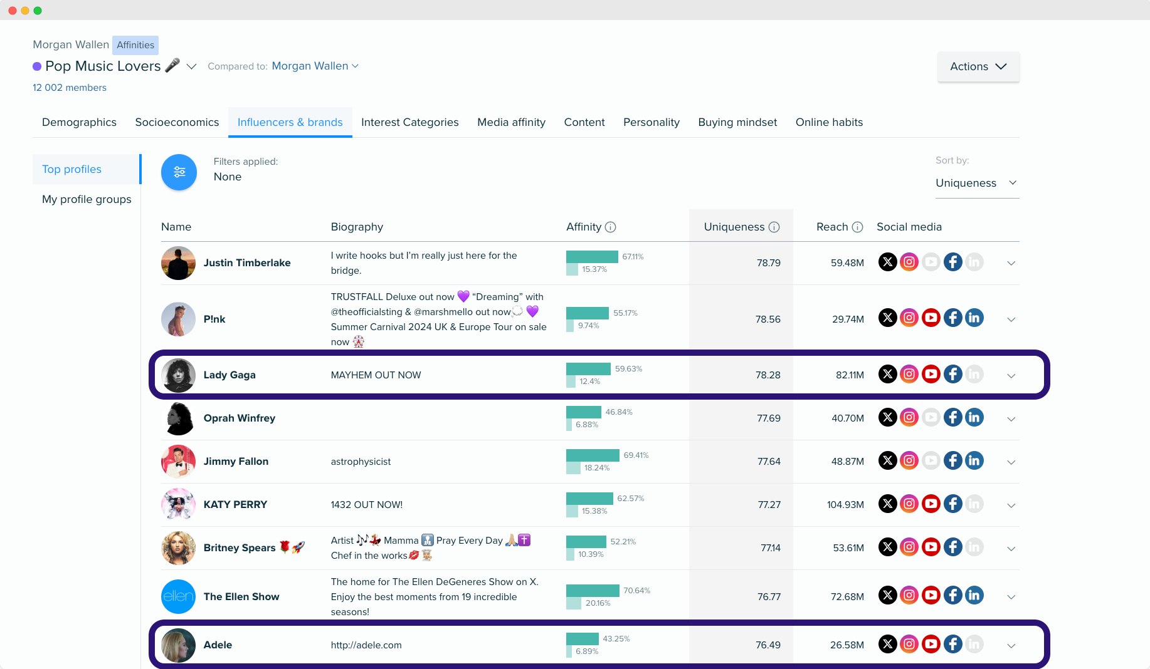Open the Compared to Morgan Wallen dropdown
This screenshot has height=669, width=1150.
coord(315,66)
